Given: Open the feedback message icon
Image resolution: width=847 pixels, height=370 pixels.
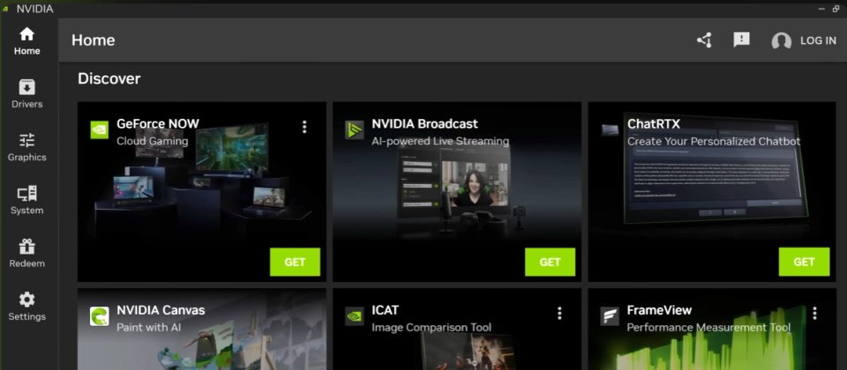Looking at the screenshot, I should (x=741, y=40).
